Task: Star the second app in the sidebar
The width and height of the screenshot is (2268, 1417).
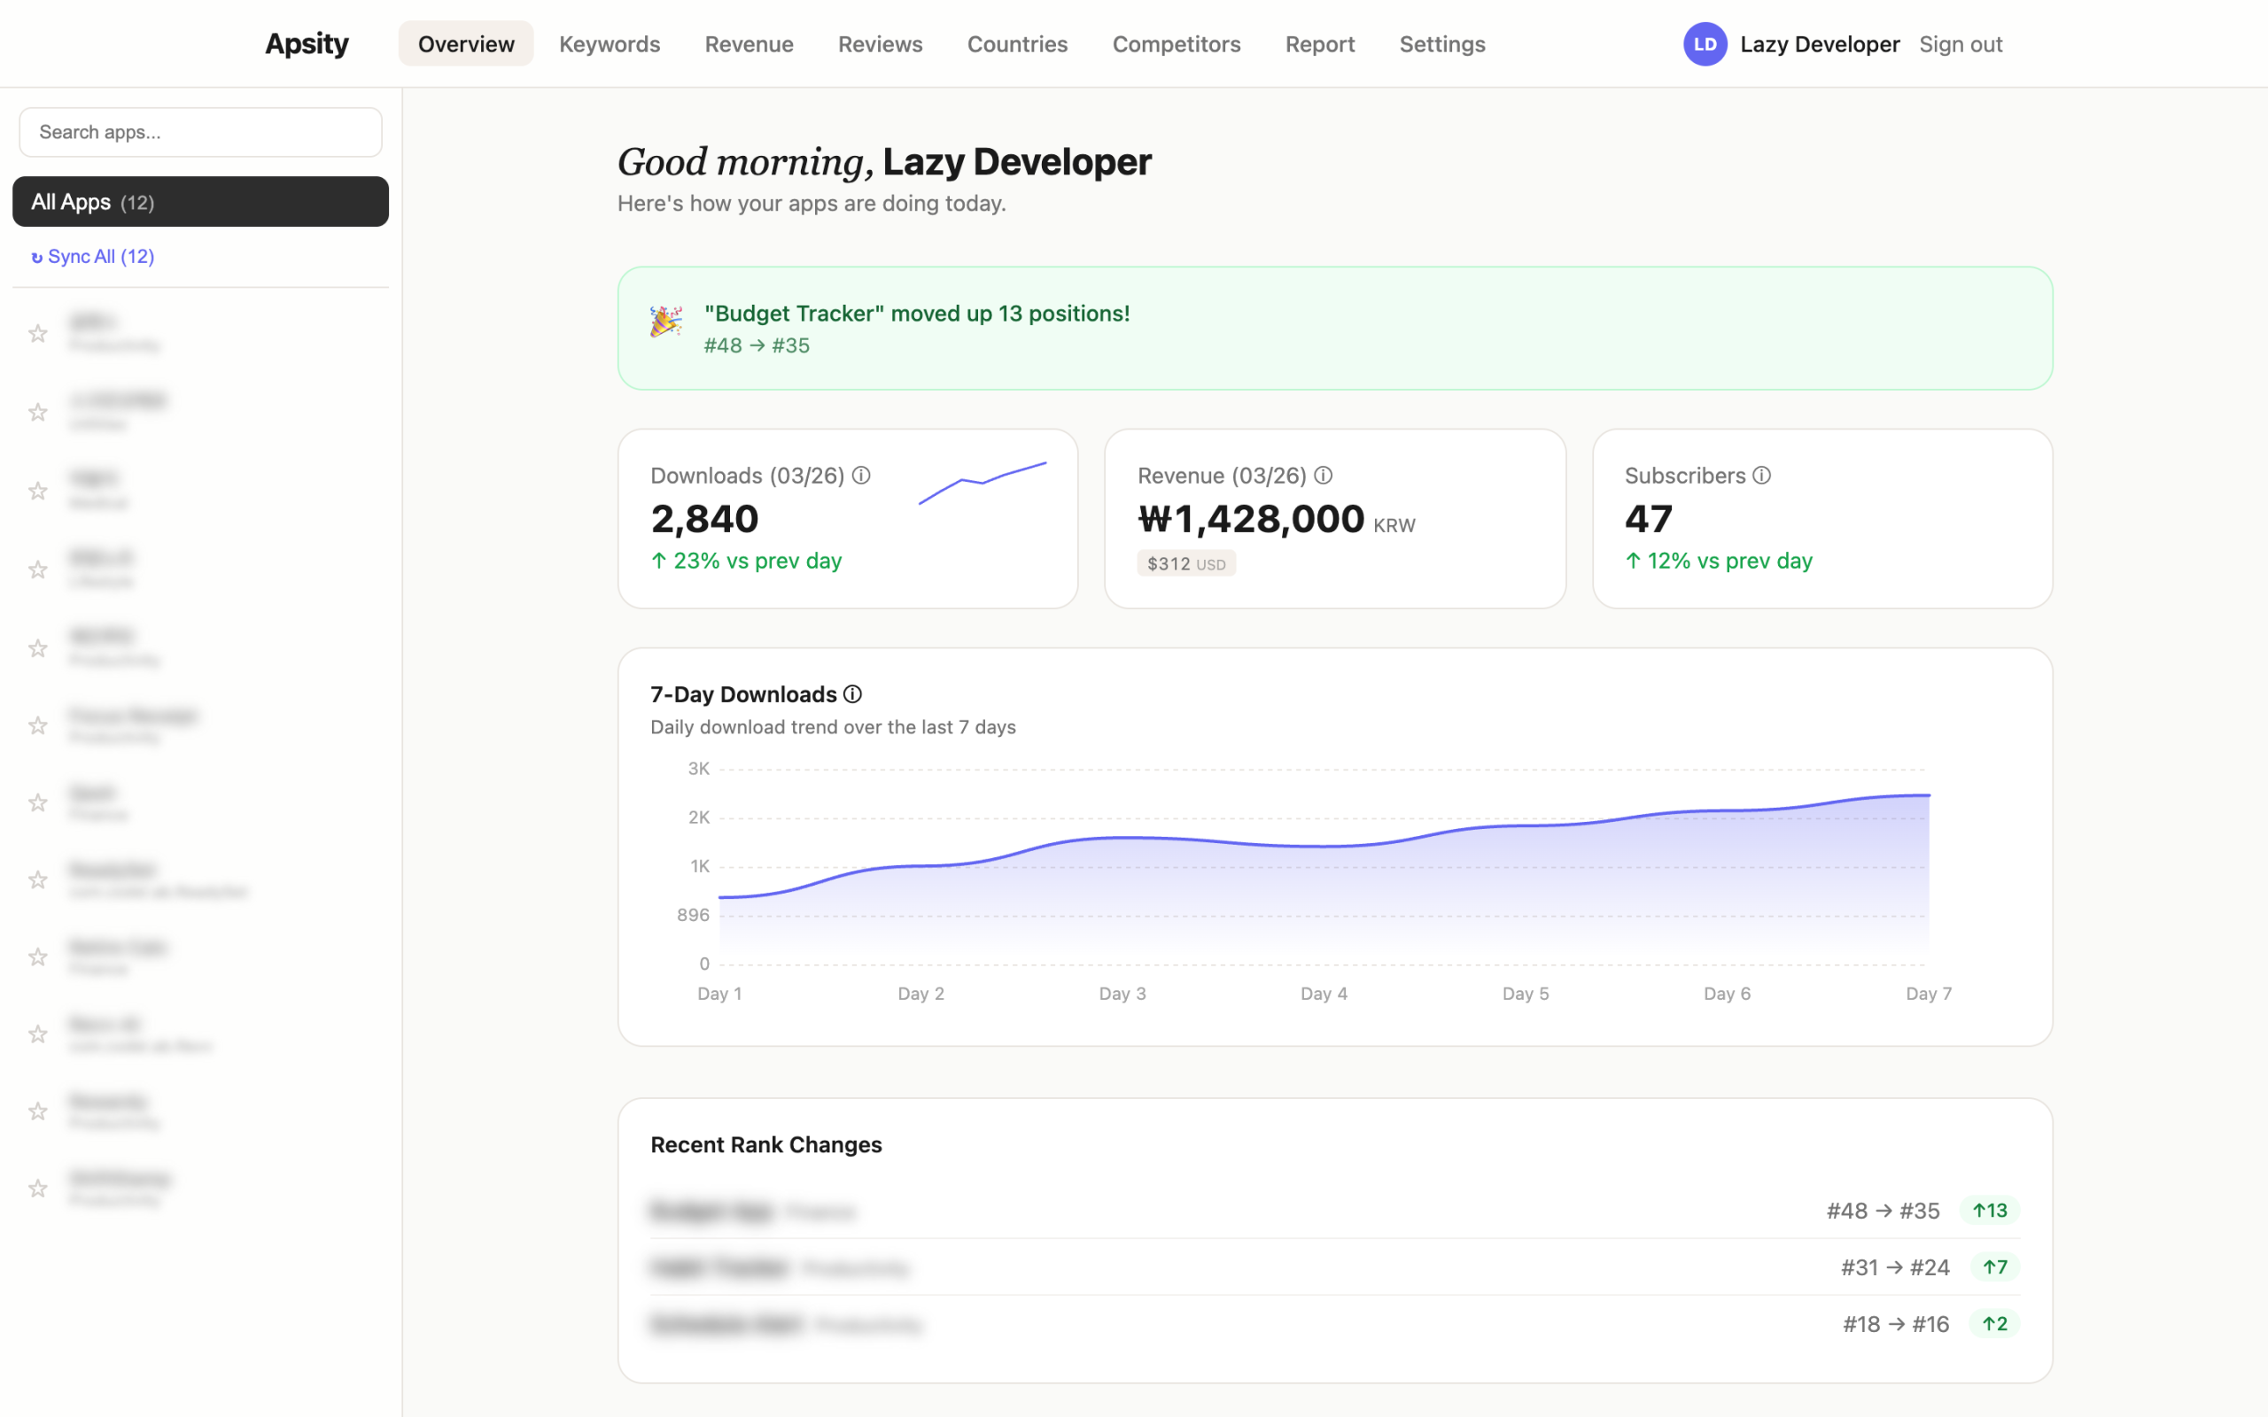Action: pos(37,412)
